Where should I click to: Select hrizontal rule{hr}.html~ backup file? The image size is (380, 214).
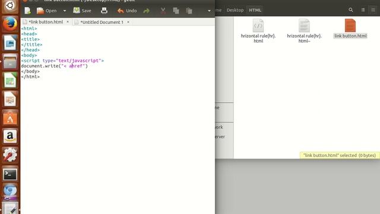pos(304,30)
